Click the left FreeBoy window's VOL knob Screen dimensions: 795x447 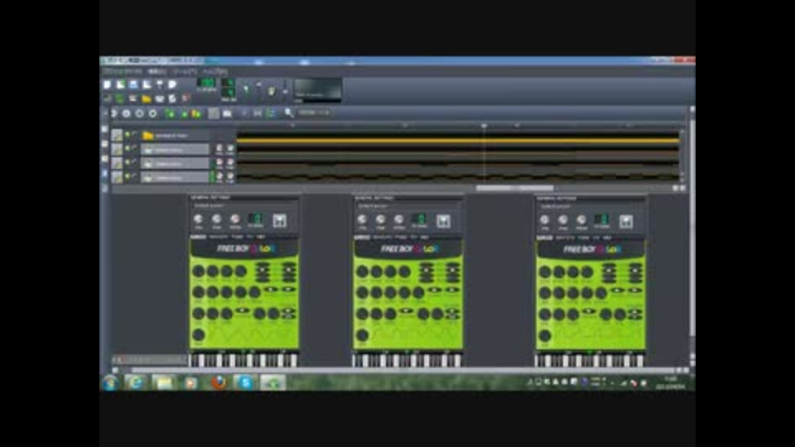(x=198, y=219)
